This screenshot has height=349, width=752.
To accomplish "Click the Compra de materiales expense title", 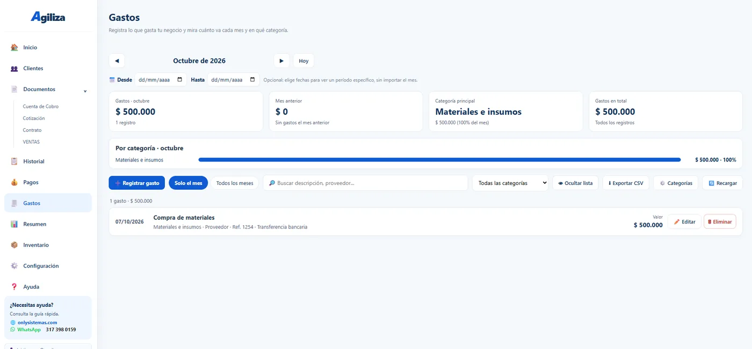I will point(184,218).
